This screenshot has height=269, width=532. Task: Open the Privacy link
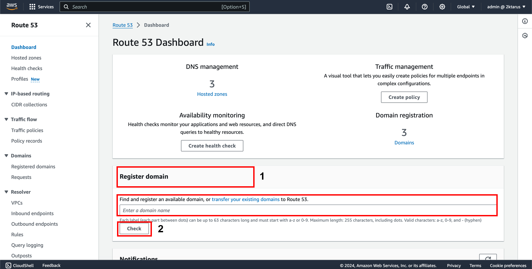[454, 266]
